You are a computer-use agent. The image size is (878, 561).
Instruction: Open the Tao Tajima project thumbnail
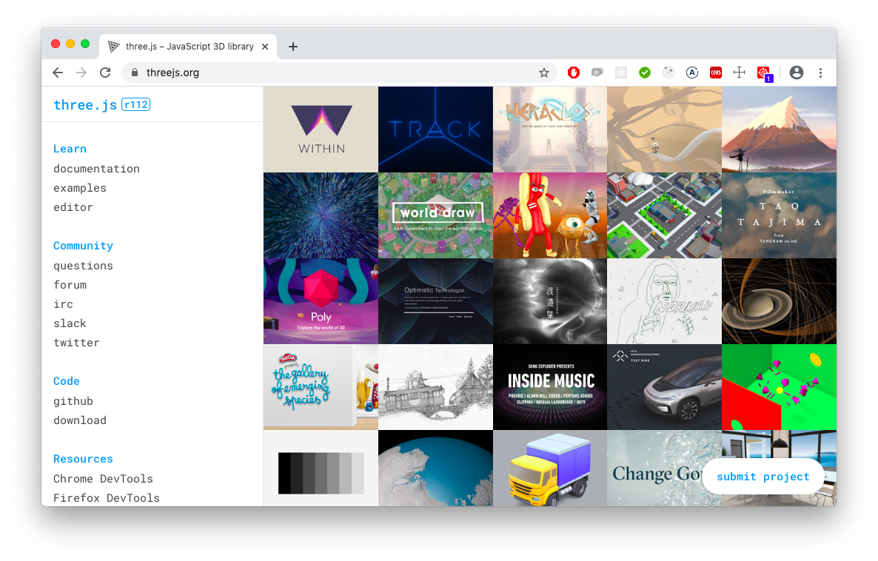click(x=779, y=215)
